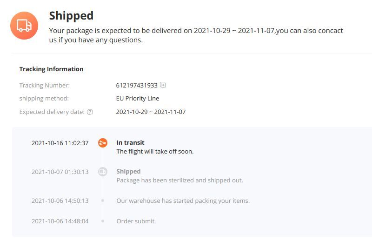Click the Tracking Information heading
372x241 pixels.
click(x=51, y=69)
